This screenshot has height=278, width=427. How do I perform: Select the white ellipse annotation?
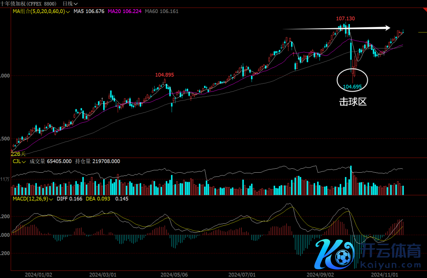[x=352, y=80]
